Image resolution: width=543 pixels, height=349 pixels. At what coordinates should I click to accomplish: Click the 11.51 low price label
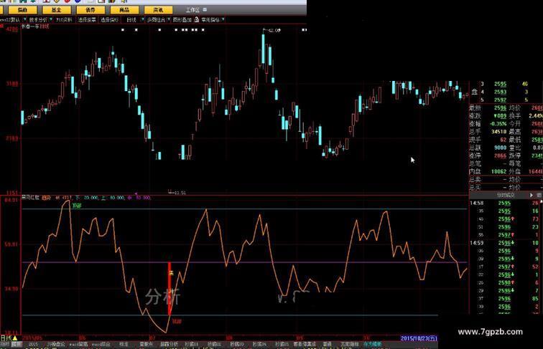click(x=180, y=193)
